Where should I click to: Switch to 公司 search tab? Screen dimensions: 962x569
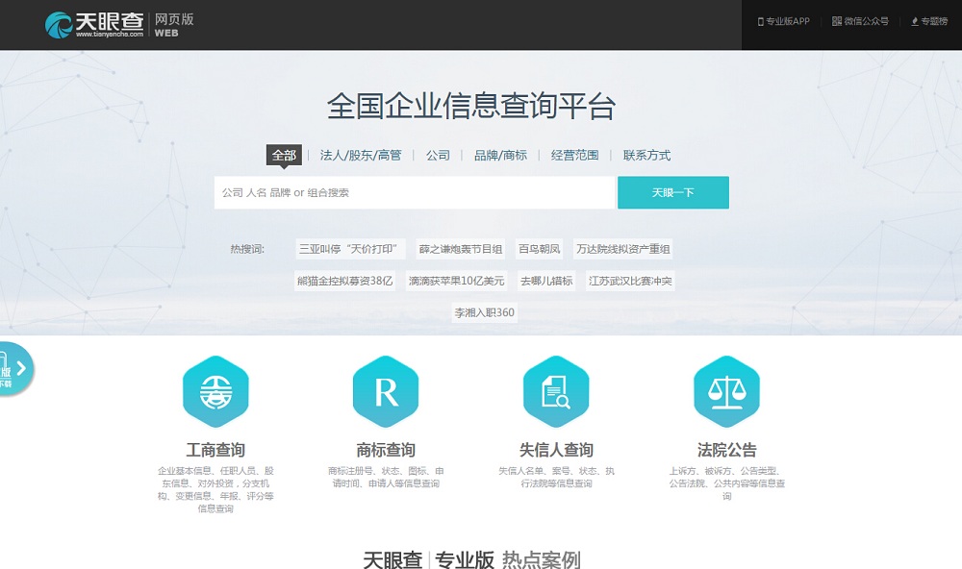coord(438,155)
